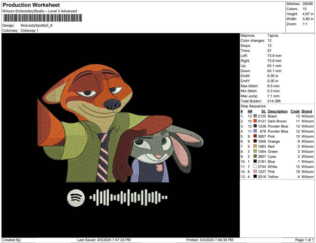This screenshot has height=243, width=316.
Task: Click the barcode under the worksheet title
Action: (x=41, y=18)
